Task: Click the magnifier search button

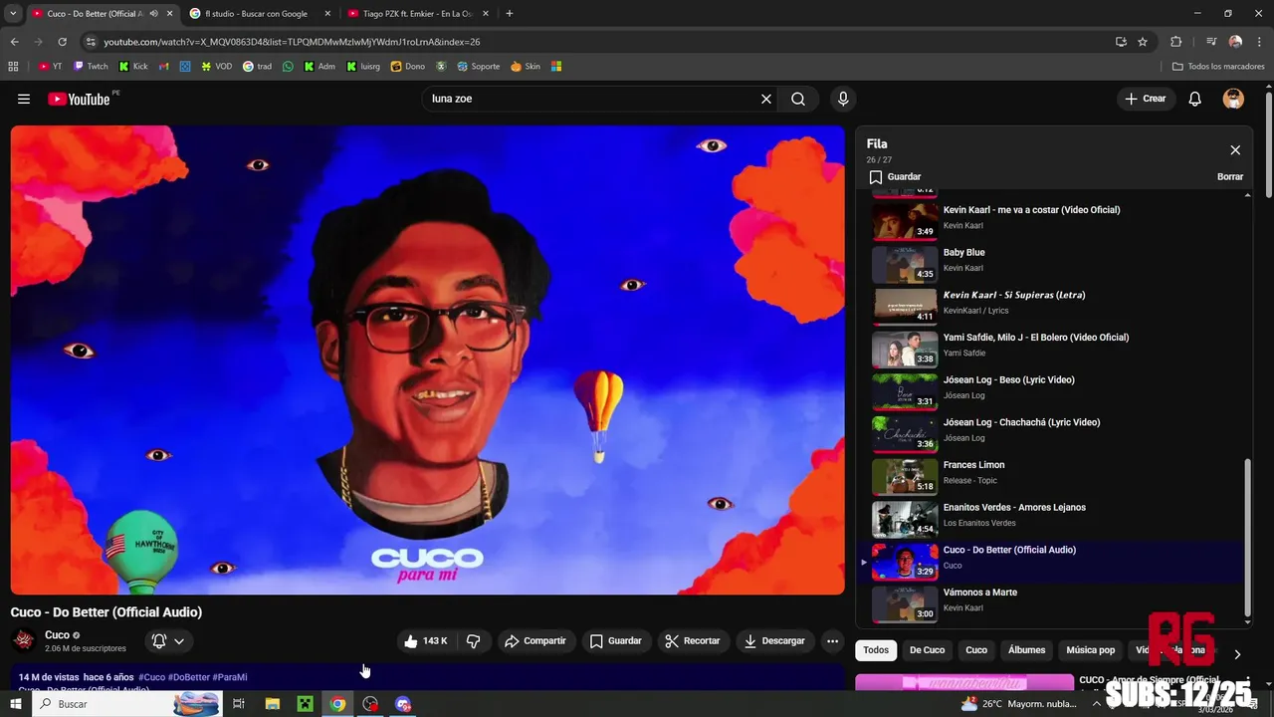Action: point(798,99)
